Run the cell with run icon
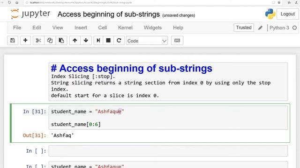The height and width of the screenshot is (168, 300). click(x=98, y=41)
